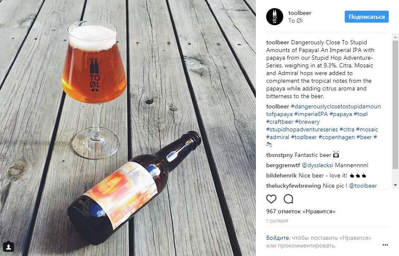The height and width of the screenshot is (256, 399).
Task: Open the three-dots more options menu
Action: click(x=385, y=245)
